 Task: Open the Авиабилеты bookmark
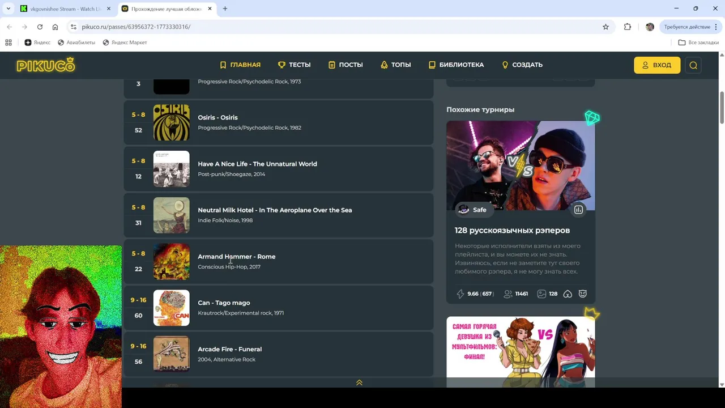[76, 42]
